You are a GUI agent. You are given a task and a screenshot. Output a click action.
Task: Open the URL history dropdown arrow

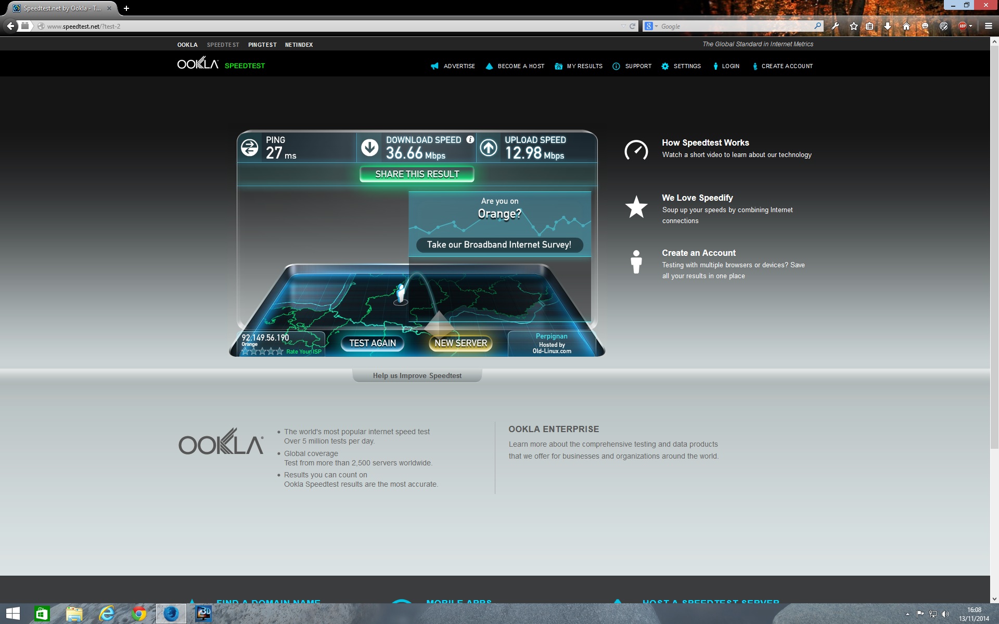click(x=623, y=26)
